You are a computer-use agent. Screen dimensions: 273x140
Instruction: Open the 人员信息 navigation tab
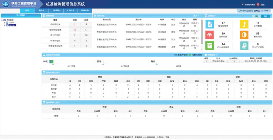[70, 10]
